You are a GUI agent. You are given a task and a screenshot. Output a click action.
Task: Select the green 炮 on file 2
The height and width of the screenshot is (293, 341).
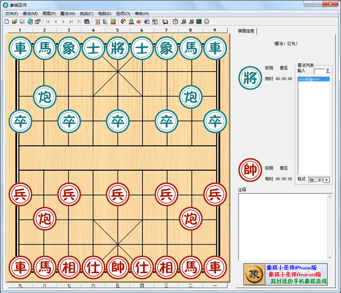click(44, 97)
